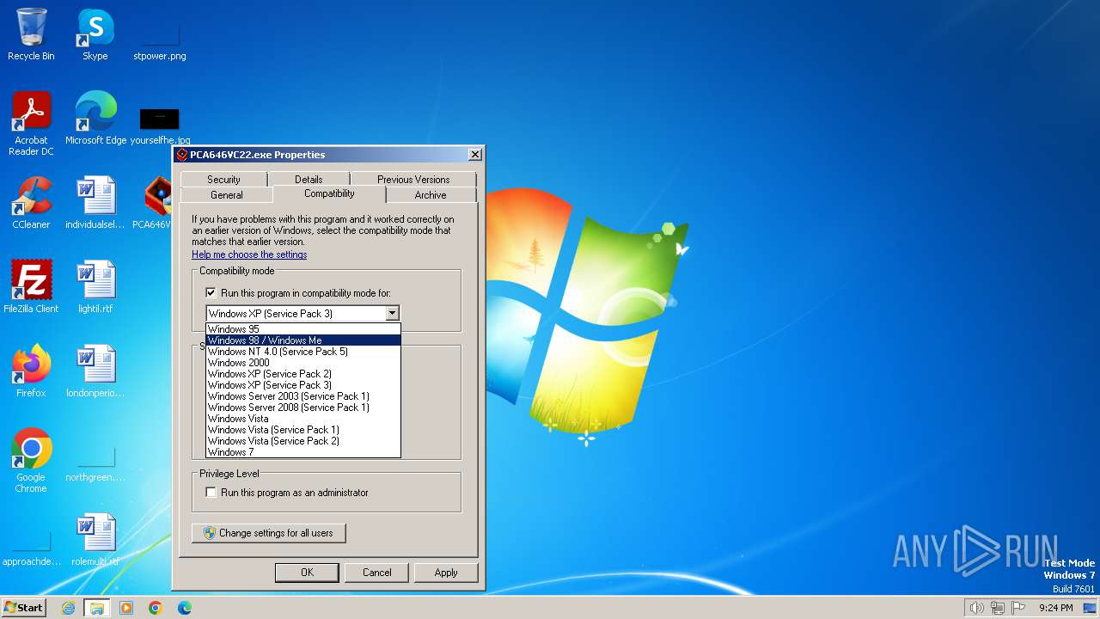Select the Acrobat Reader DC shortcut
The width and height of the screenshot is (1100, 619).
31,123
